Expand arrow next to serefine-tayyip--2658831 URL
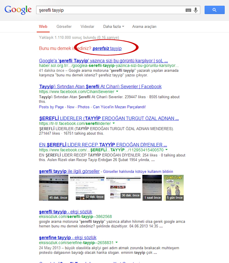229x263 pixels. [116, 242]
